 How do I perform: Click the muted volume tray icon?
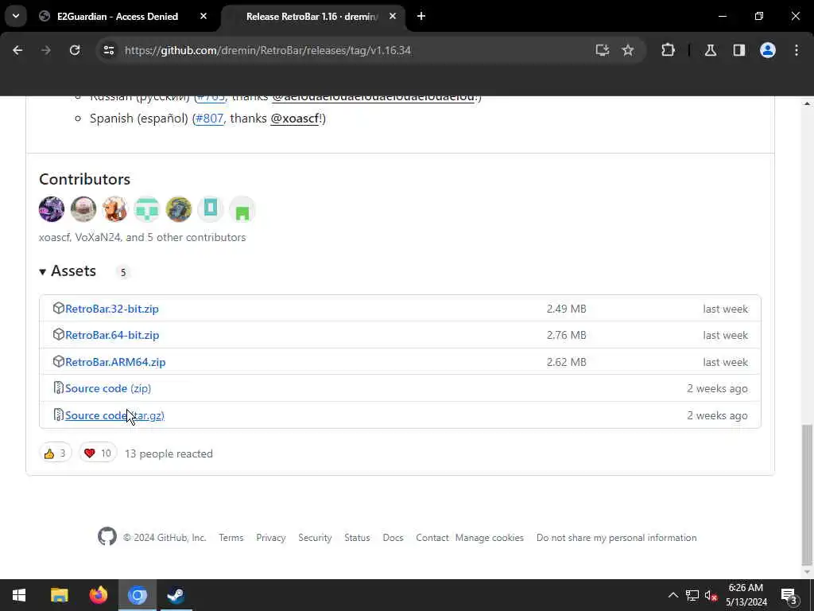711,595
